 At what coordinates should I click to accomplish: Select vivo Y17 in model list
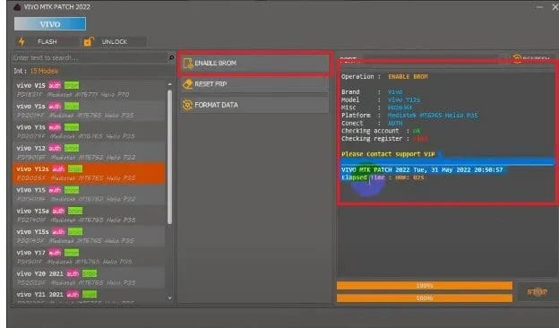(x=89, y=257)
